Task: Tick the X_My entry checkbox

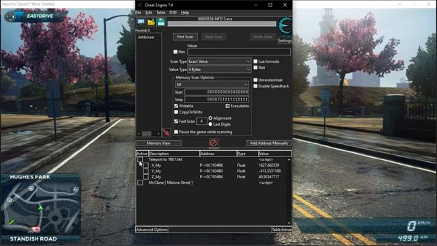Action: 145,165
